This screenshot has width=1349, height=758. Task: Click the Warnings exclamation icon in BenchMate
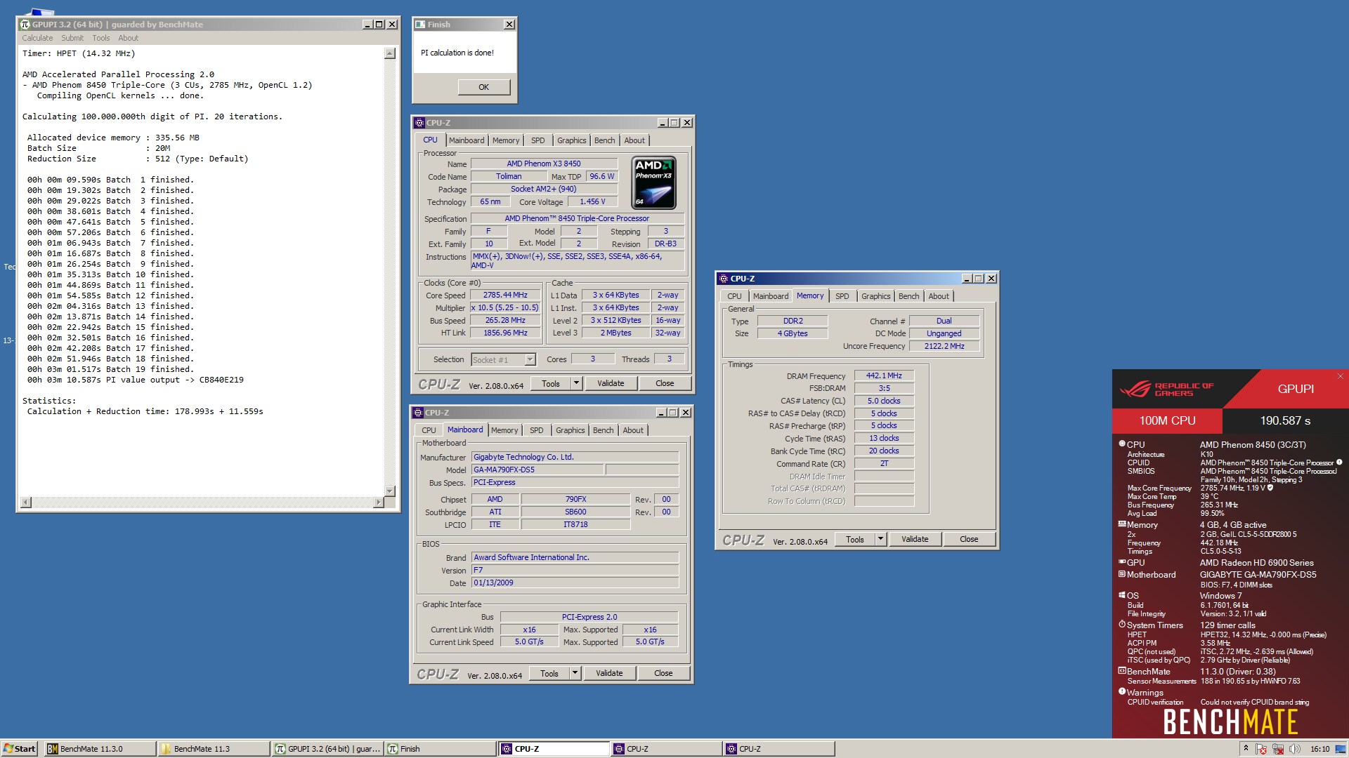[1122, 691]
